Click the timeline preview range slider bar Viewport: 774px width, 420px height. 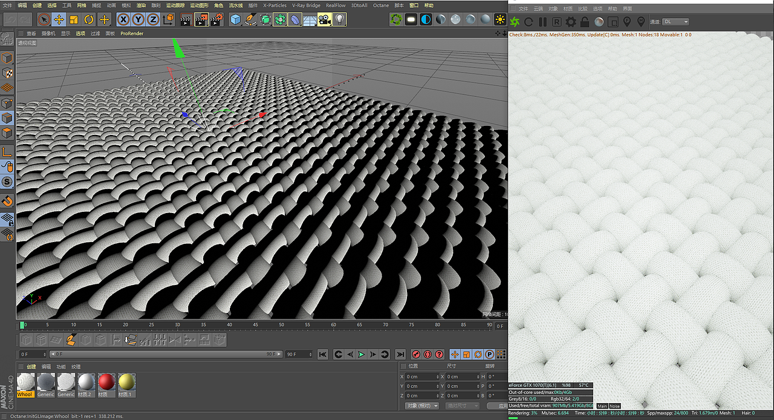pos(166,354)
